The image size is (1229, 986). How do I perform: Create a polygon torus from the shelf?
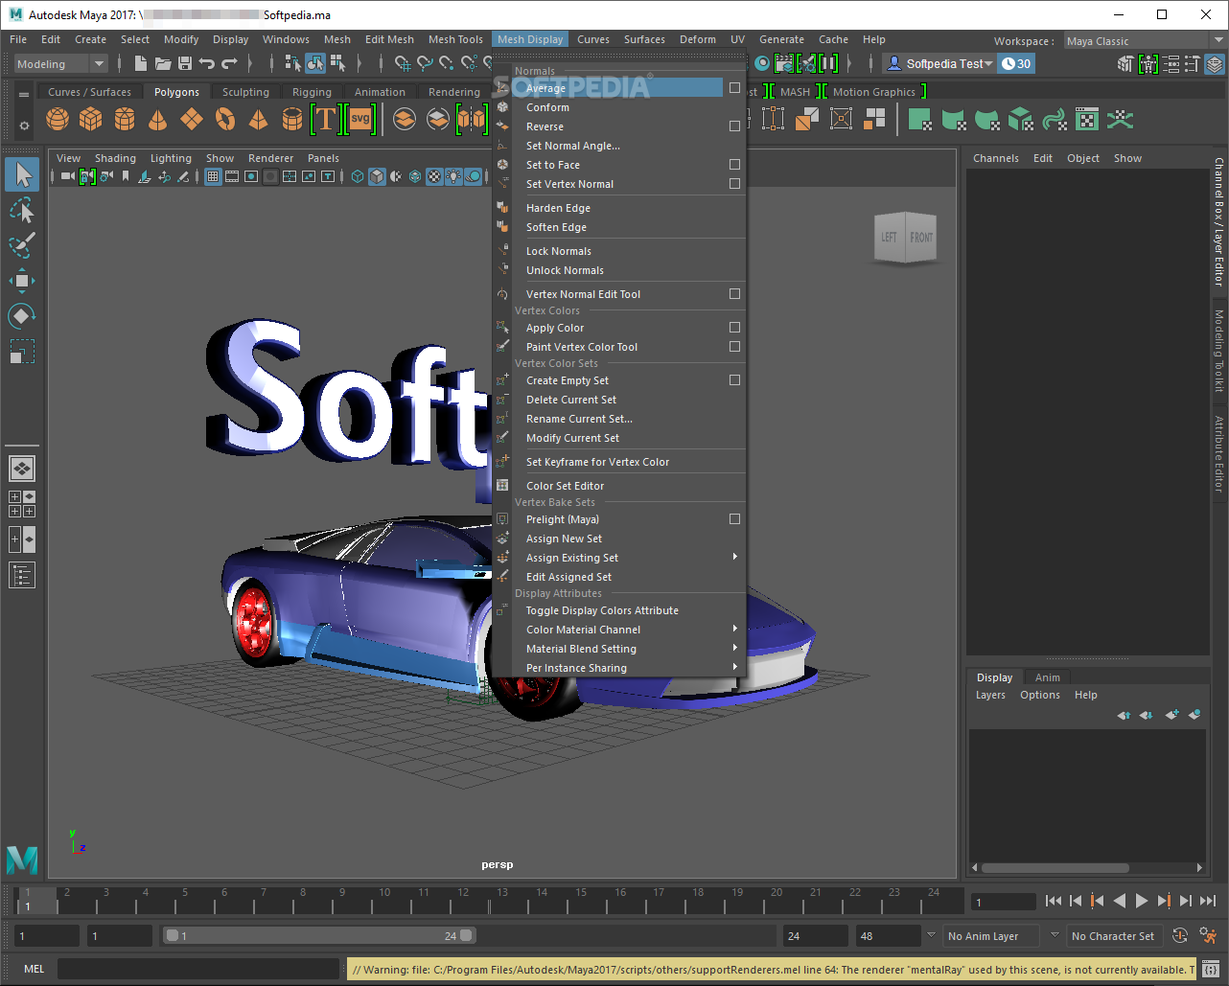click(x=225, y=119)
